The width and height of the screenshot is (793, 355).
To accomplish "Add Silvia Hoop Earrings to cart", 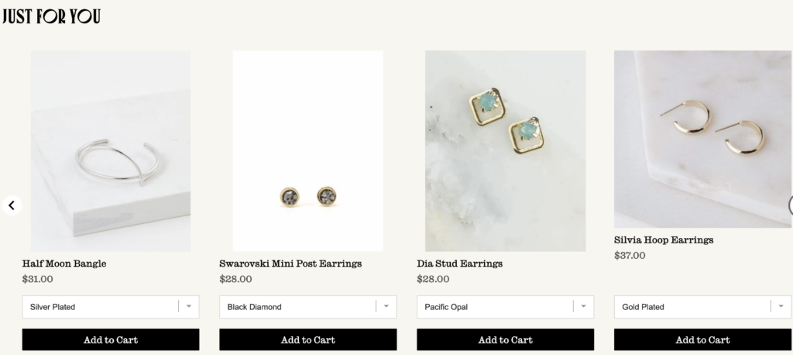I will coord(703,339).
